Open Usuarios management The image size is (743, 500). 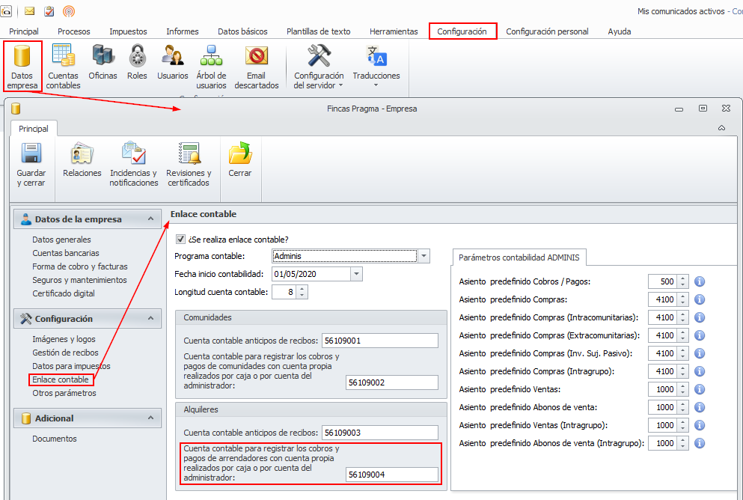point(173,62)
